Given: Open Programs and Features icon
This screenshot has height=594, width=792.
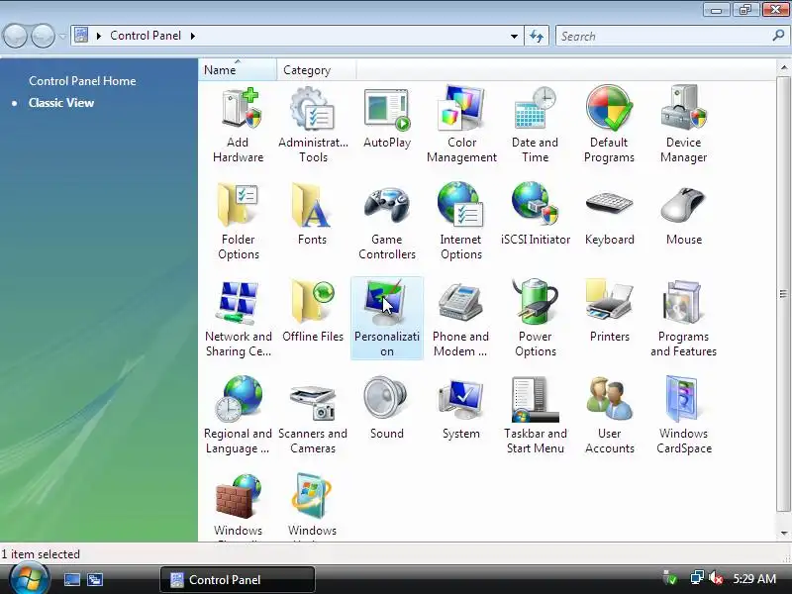Looking at the screenshot, I should click(x=683, y=319).
